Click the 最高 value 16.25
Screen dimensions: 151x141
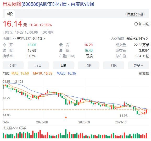(x=88, y=45)
